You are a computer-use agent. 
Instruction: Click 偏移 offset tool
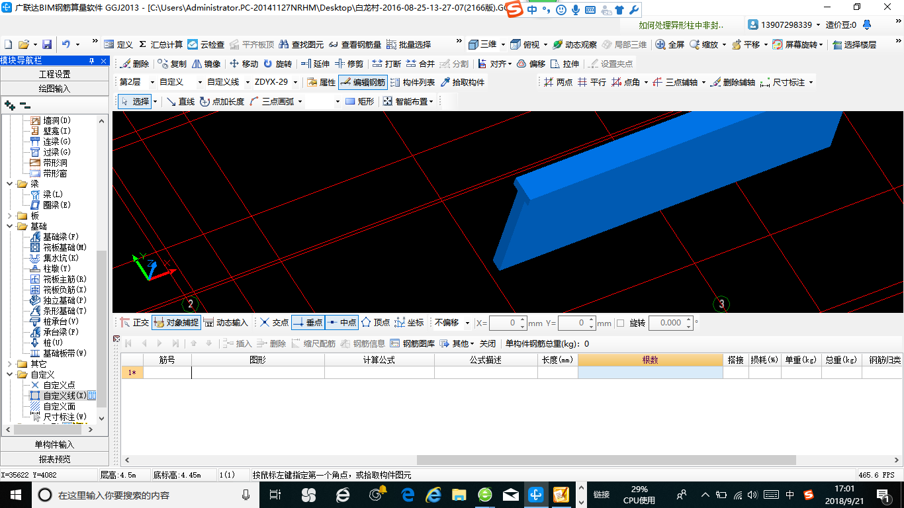click(531, 64)
